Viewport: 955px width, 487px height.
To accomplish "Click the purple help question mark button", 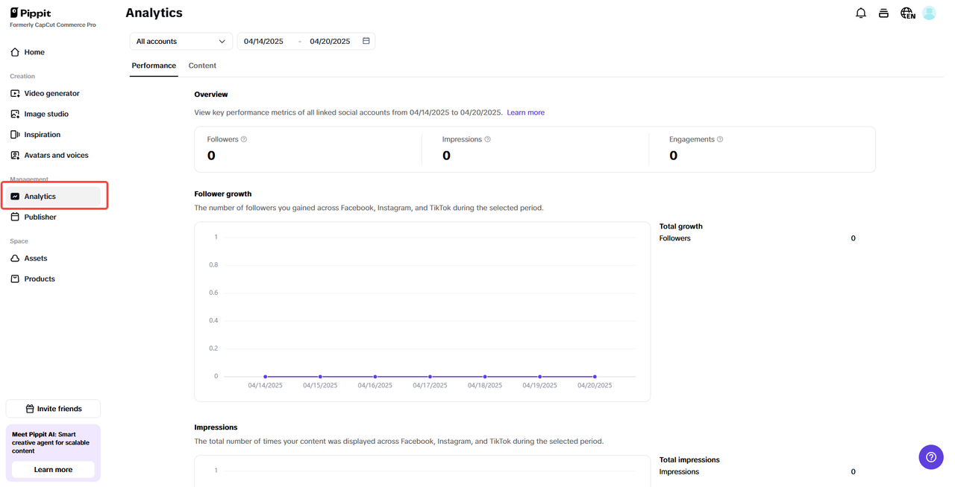I will 930,457.
